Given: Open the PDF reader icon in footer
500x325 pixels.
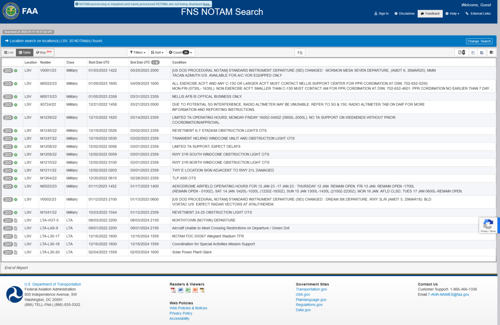Looking at the screenshot, I should point(173,290).
